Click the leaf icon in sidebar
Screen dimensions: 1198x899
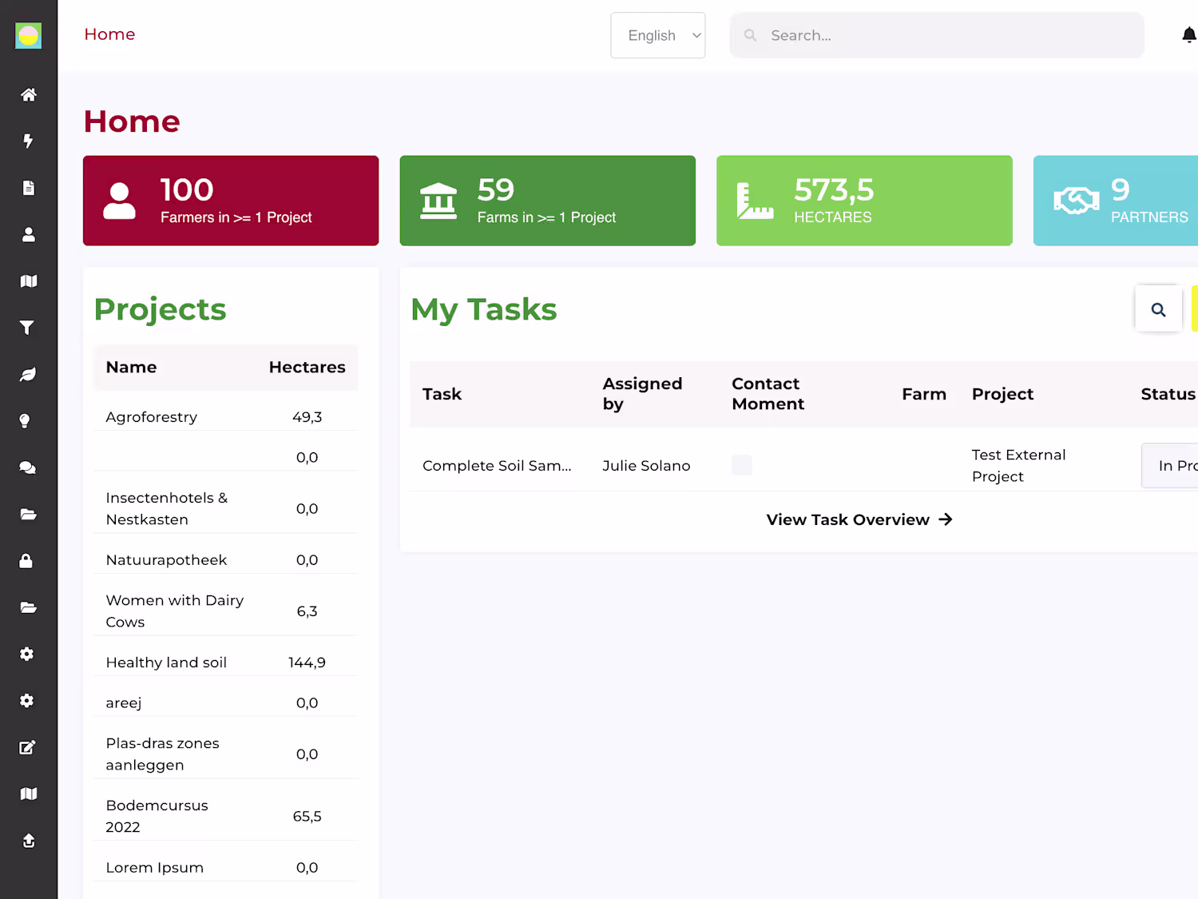click(x=29, y=375)
